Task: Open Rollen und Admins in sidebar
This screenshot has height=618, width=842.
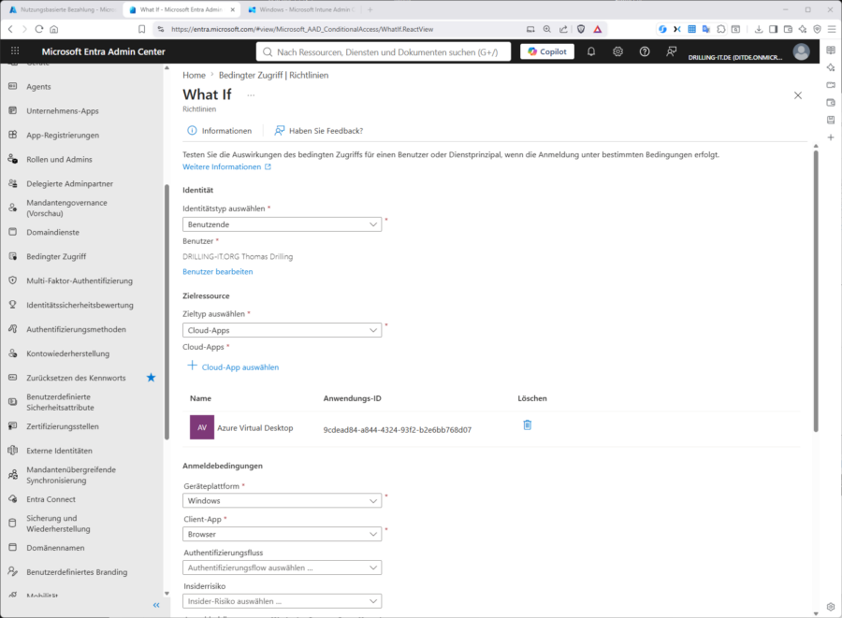Action: coord(59,159)
